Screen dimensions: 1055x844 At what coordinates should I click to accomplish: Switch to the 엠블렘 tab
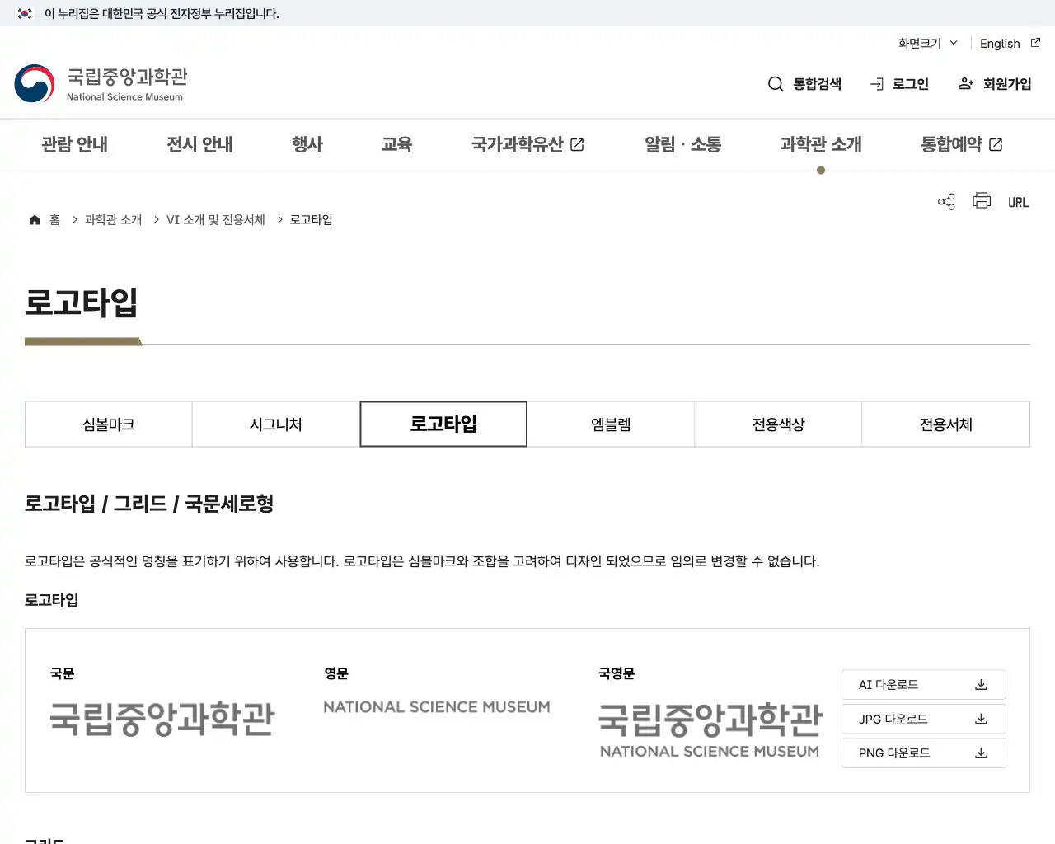[611, 424]
